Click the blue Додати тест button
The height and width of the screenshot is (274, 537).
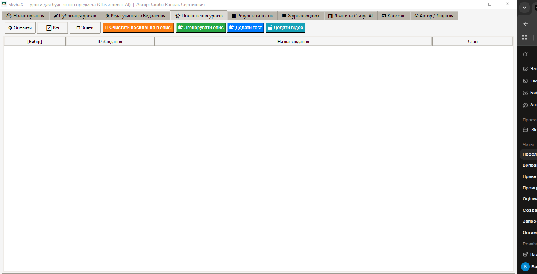tap(246, 28)
